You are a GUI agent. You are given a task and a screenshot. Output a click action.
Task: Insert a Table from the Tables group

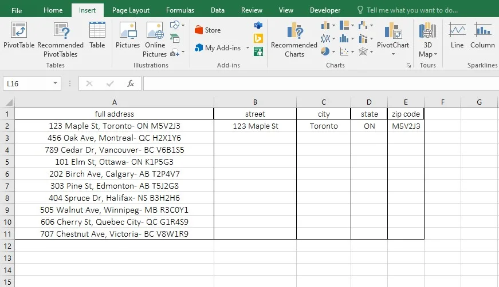(x=97, y=35)
